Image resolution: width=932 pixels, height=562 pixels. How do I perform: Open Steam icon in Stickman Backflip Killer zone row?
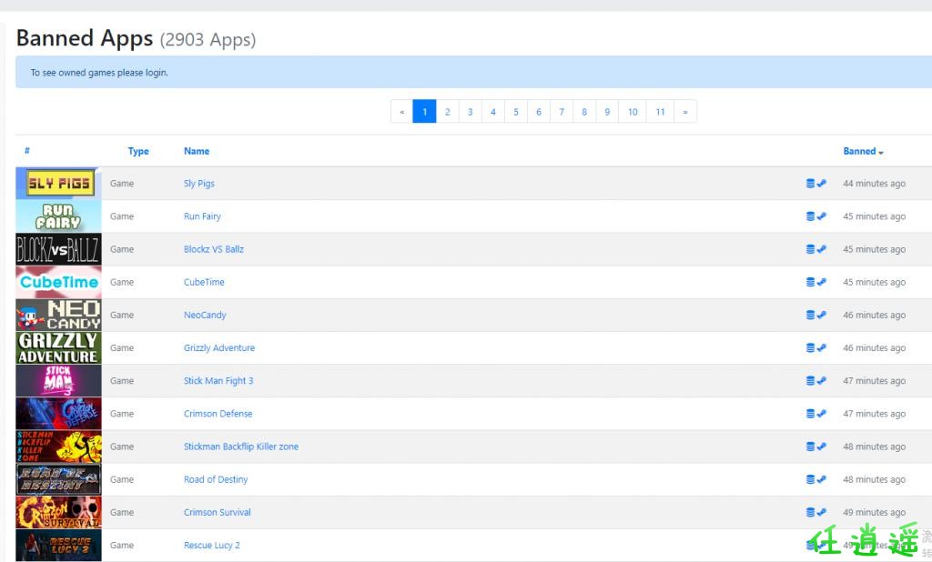822,447
